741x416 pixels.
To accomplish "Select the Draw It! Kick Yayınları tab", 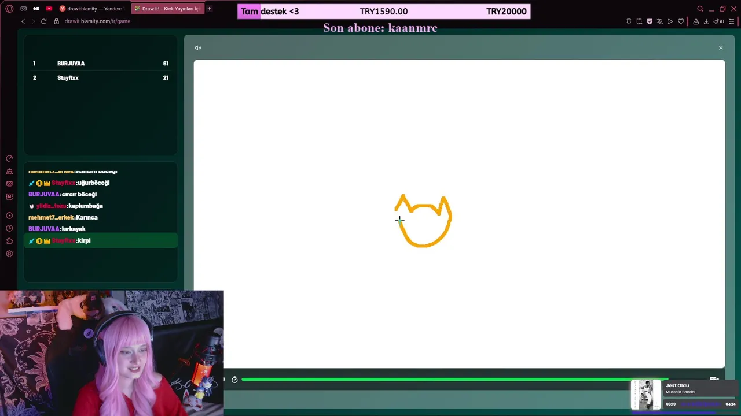I will (x=167, y=9).
